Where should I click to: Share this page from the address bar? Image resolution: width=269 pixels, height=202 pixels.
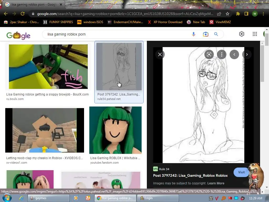coord(219,14)
